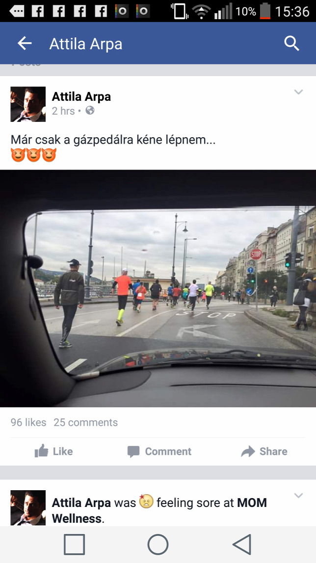Image resolution: width=316 pixels, height=563 pixels.
Task: Open the marathon runners photo
Action: click(158, 288)
